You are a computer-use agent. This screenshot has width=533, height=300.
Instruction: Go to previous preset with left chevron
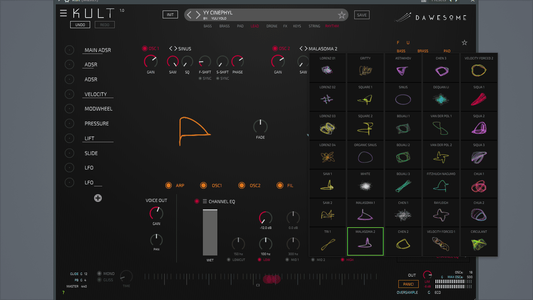pyautogui.click(x=189, y=15)
